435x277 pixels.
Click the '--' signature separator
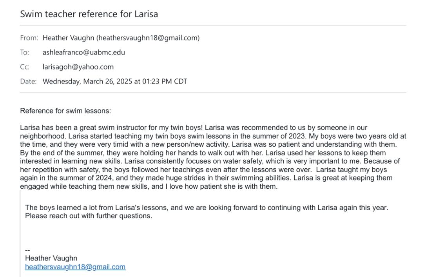(27, 250)
